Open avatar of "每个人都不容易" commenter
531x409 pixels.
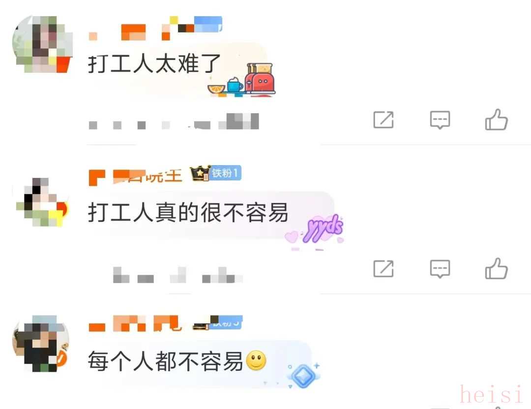(41, 344)
